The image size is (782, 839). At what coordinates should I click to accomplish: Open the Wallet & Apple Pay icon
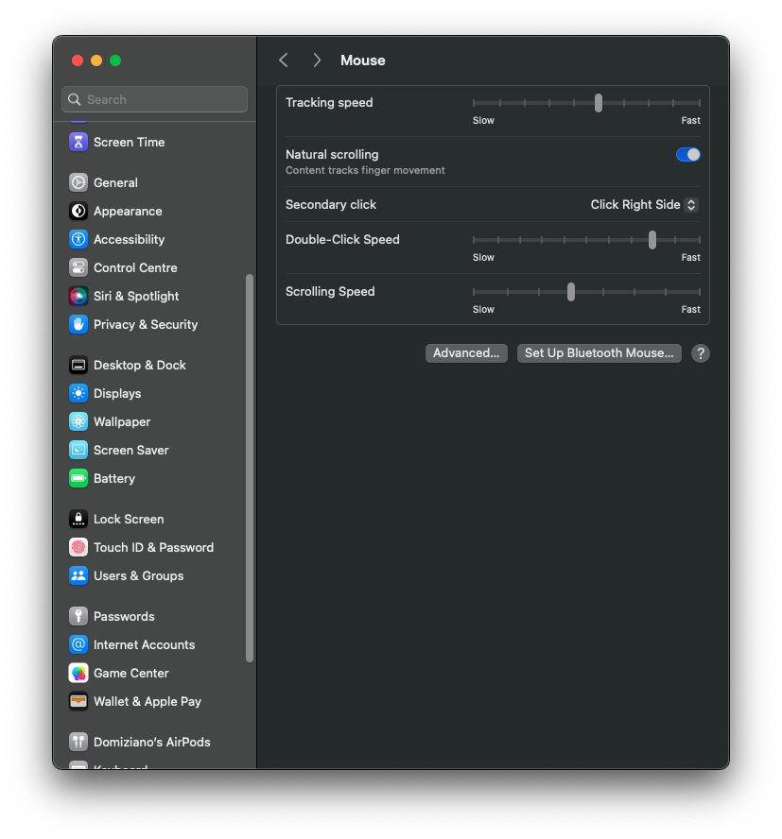tap(78, 702)
